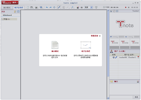Select the eraser tool
141x100 pixels.
pyautogui.click(x=72, y=7)
